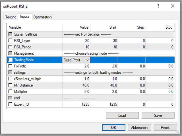
Task: Select the Signal_Settings variable name
Action: click(26, 34)
